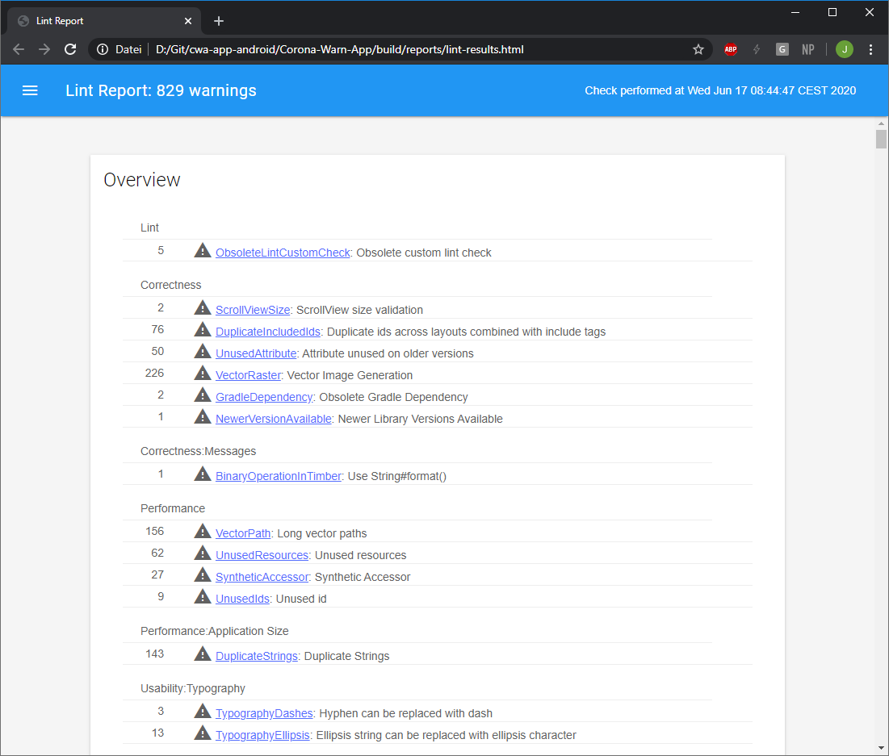Click the 'Check performed at' timestamp text

tap(720, 90)
